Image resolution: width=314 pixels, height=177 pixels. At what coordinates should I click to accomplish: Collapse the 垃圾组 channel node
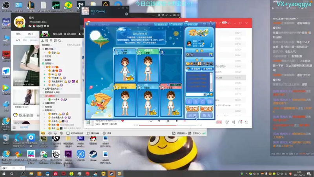click(x=43, y=63)
